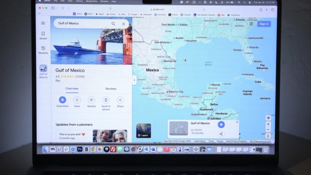Close the Gulf of Mexico coordinates card
This screenshot has height=175, width=311.
237,122
